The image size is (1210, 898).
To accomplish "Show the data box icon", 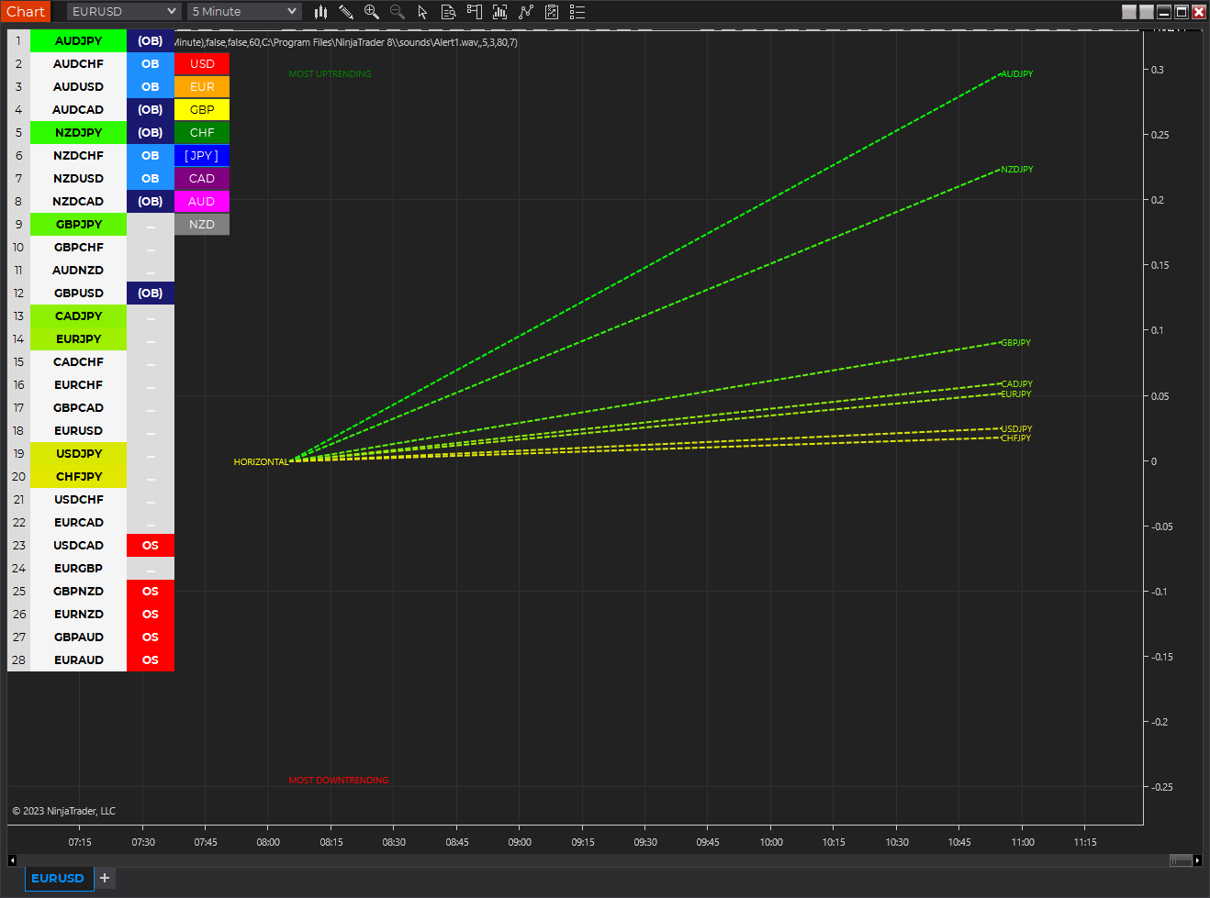I will click(449, 12).
